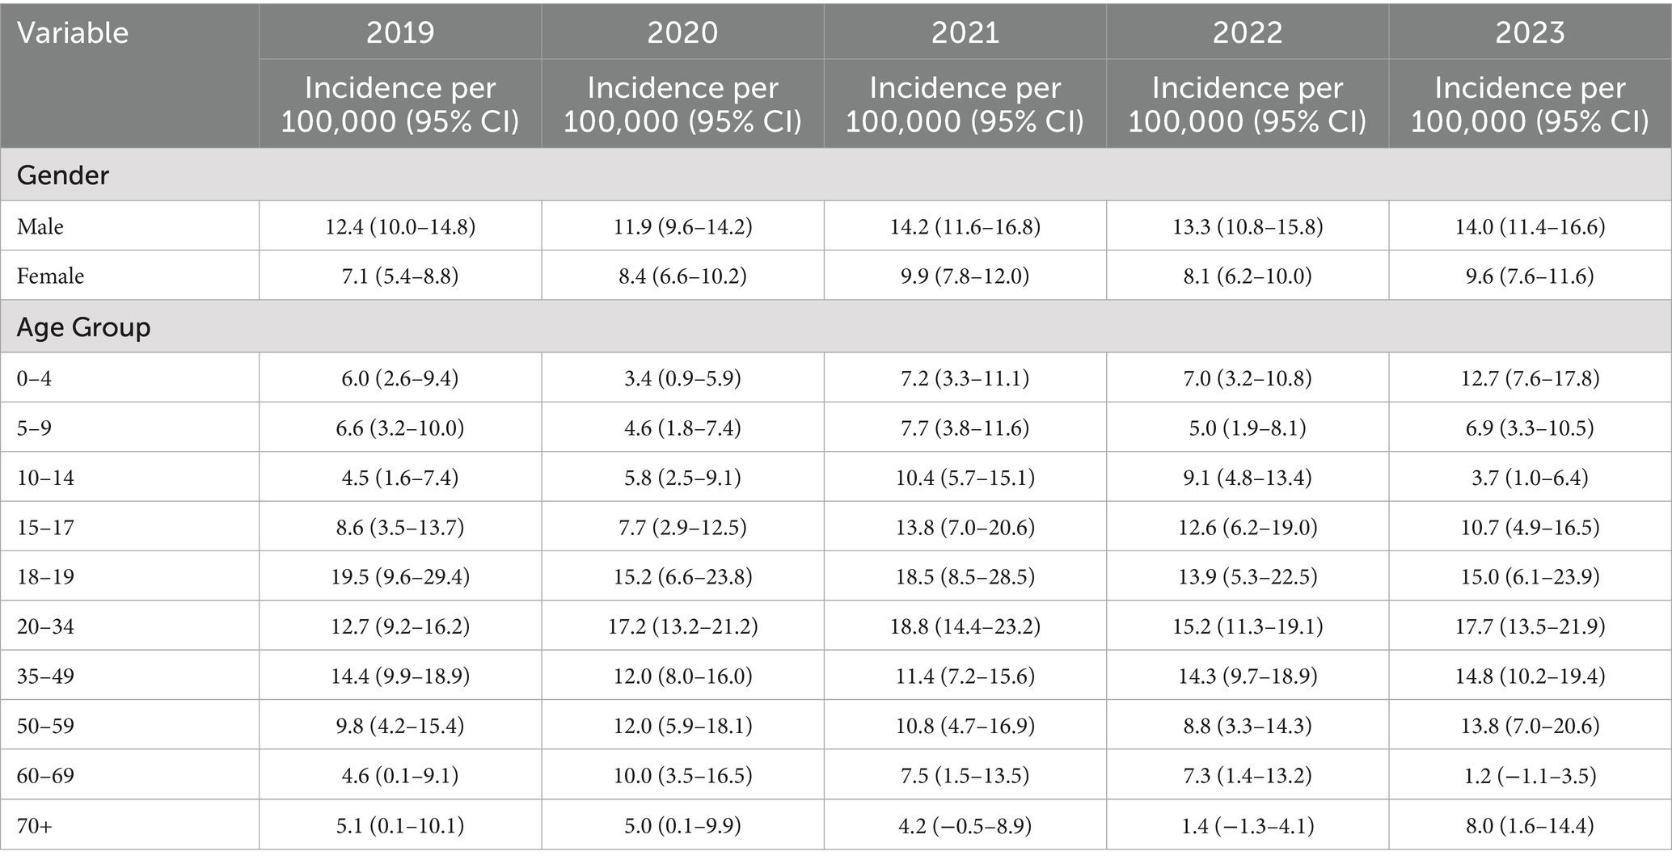
Task: Select Female 2021 value 9.9 (7.8–12.0)
Action: click(x=965, y=276)
